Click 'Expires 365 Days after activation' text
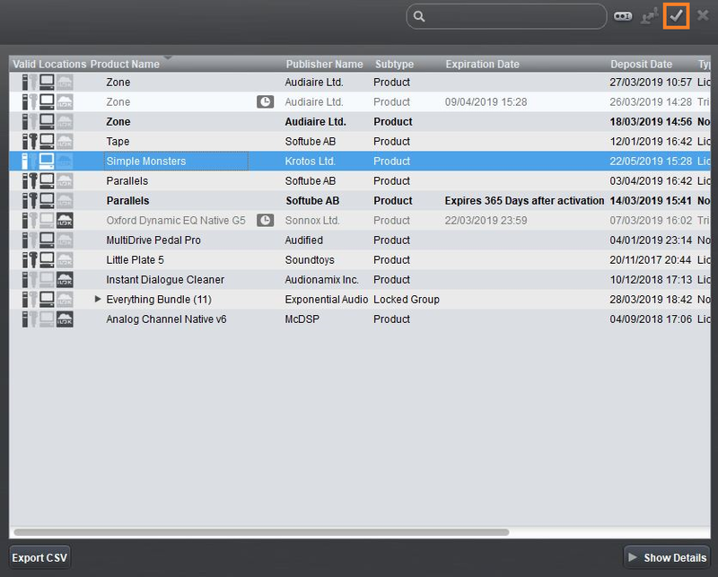The height and width of the screenshot is (577, 718). (524, 201)
